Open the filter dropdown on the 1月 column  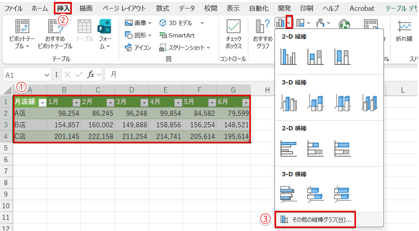click(x=77, y=102)
